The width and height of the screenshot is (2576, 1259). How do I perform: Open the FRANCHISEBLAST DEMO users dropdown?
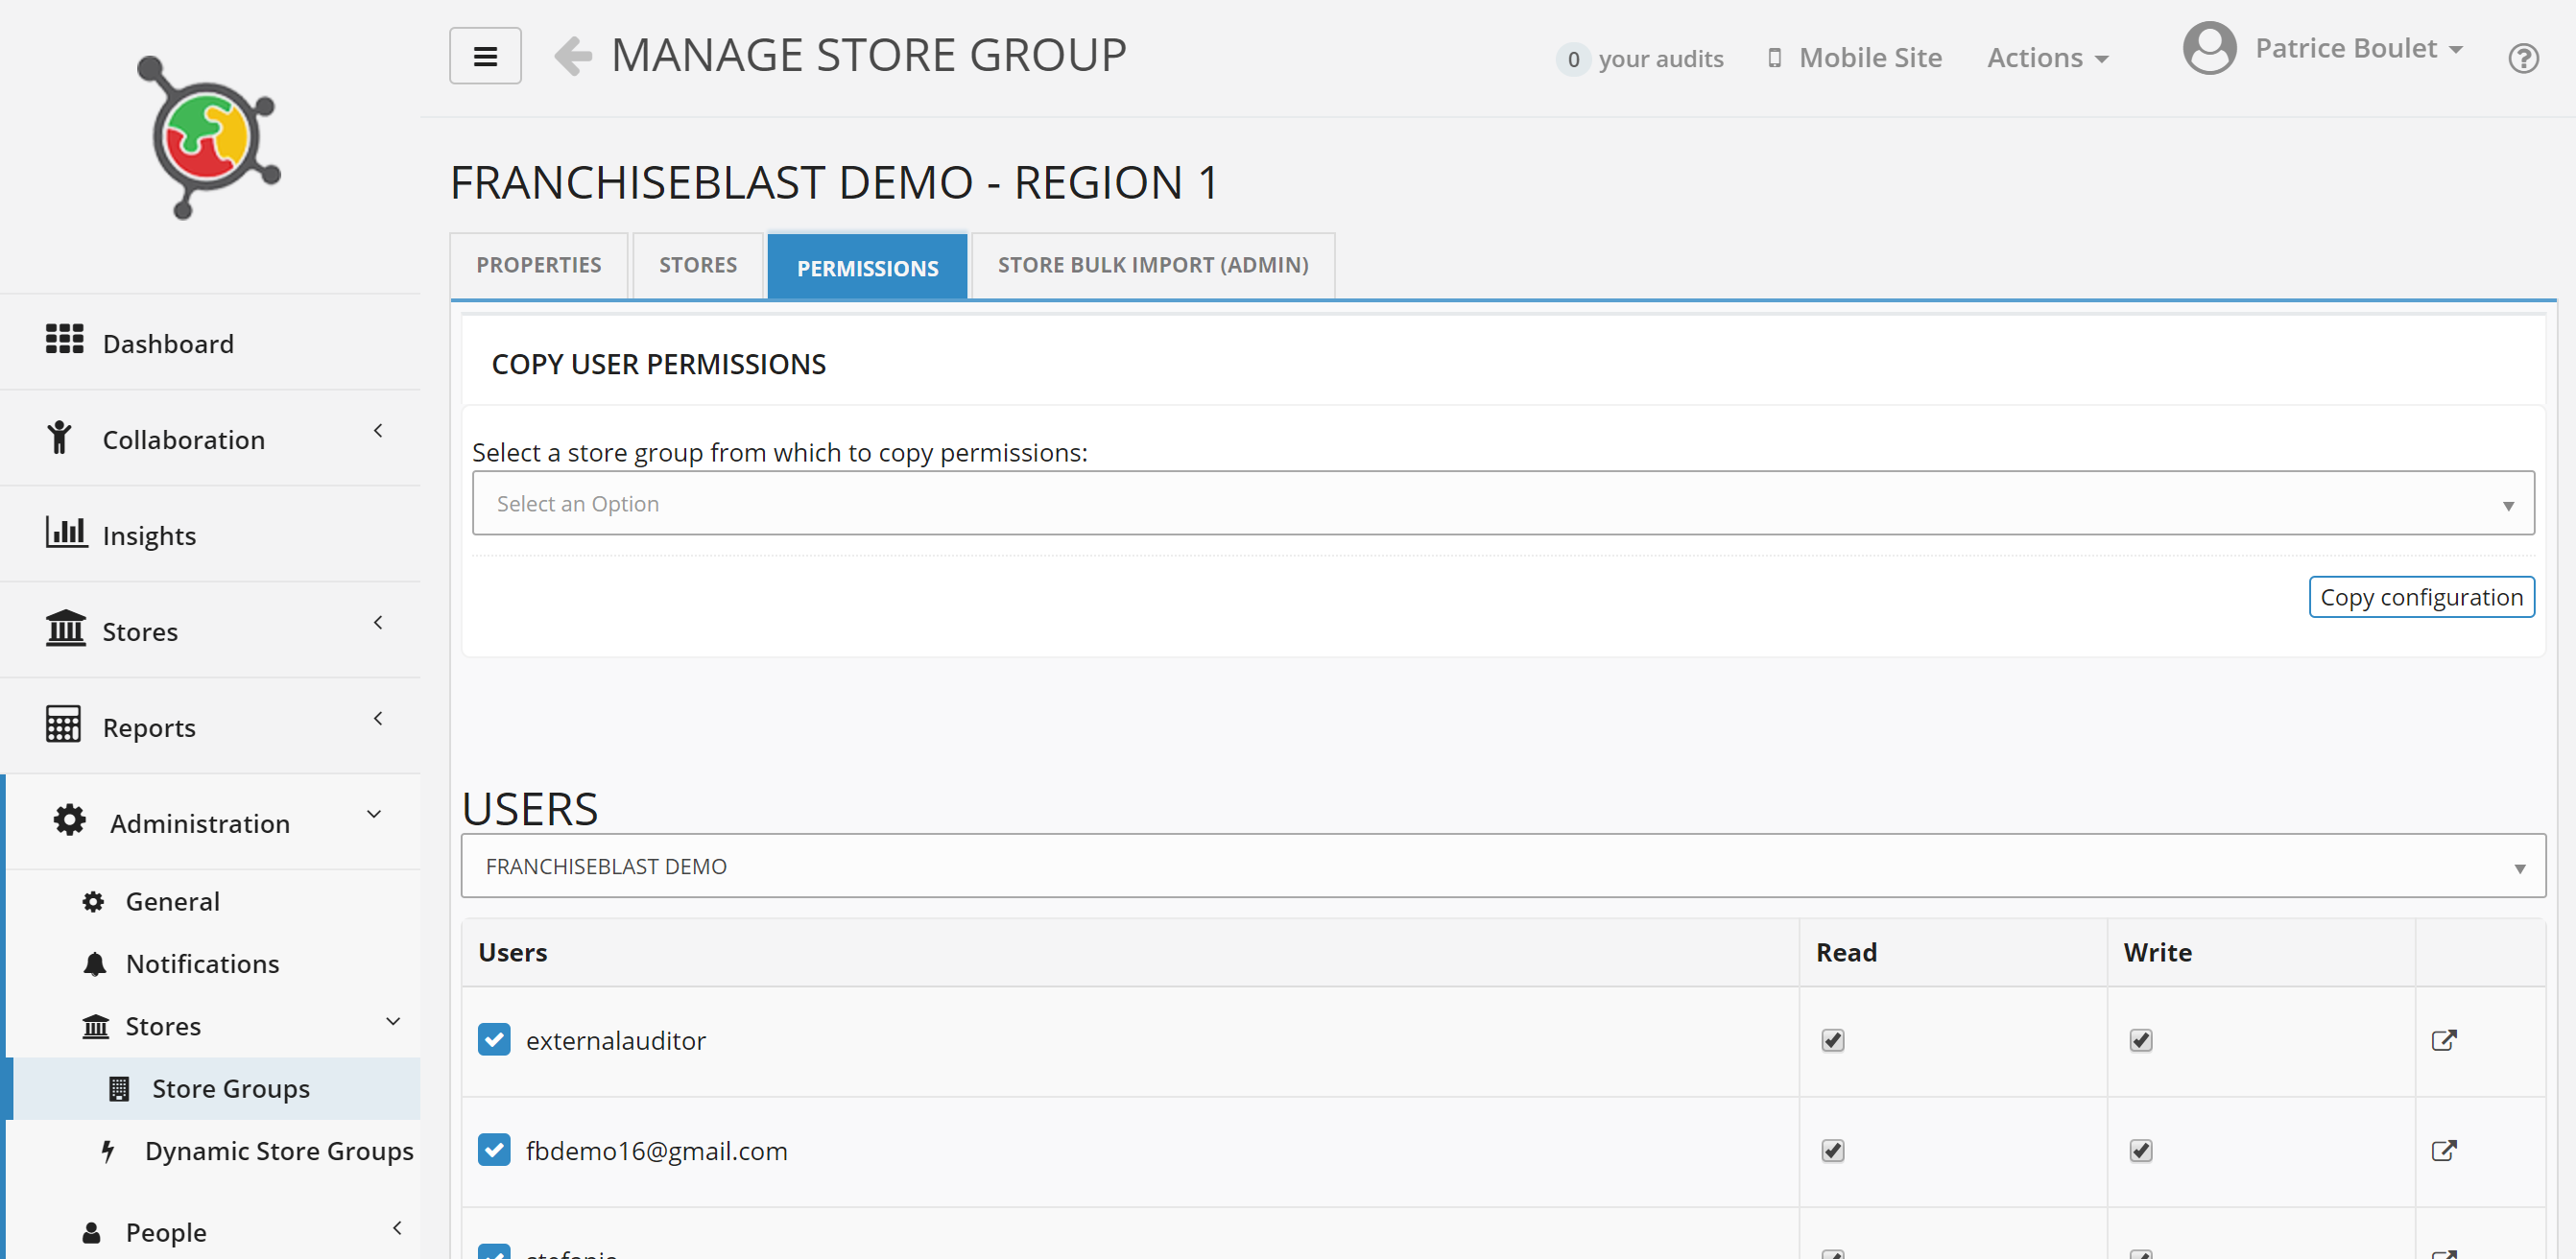coord(1502,866)
